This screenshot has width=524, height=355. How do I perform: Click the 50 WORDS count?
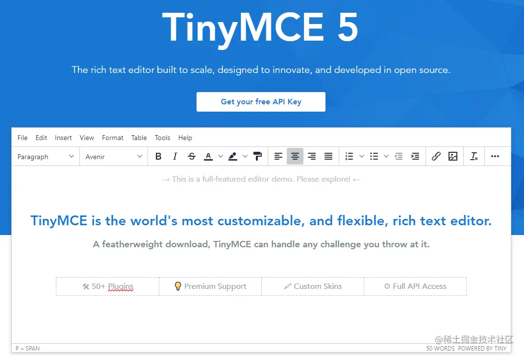click(x=441, y=348)
